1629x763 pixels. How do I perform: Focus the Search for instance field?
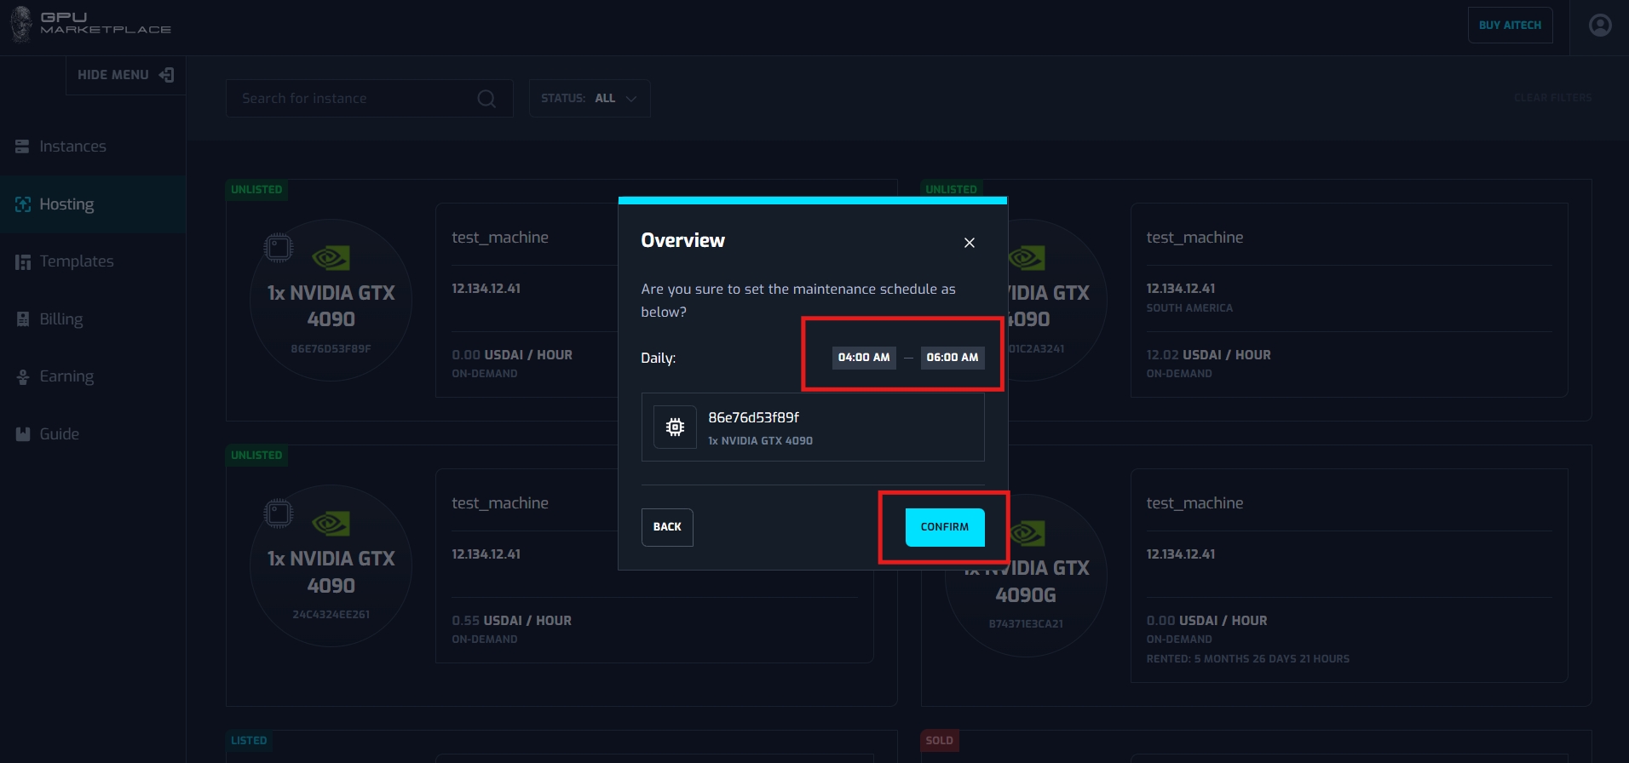(354, 99)
